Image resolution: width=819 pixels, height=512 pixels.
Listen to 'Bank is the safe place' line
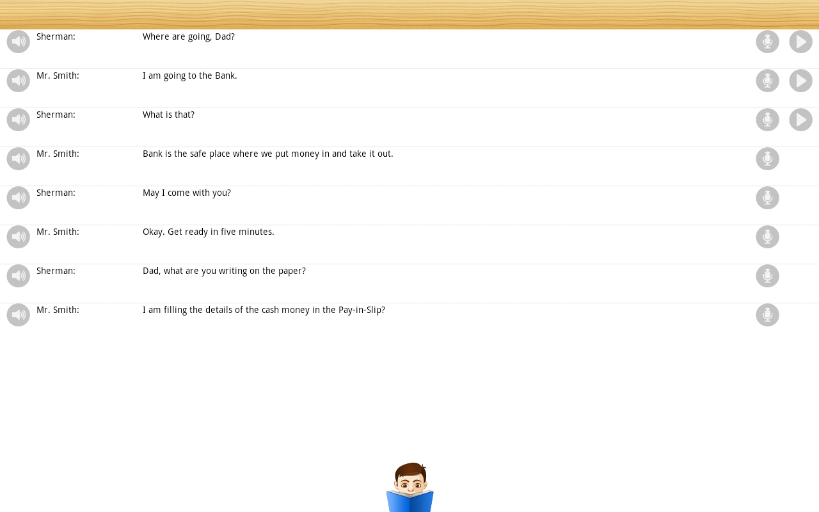[x=19, y=159]
